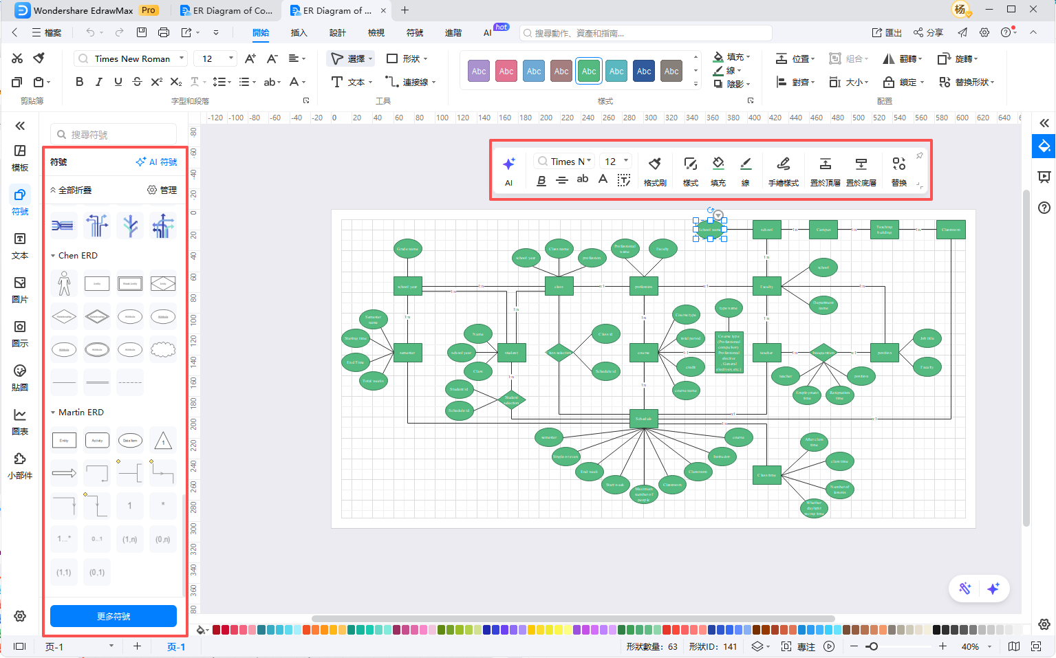
Task: Click the Format Painter icon in floating toolbar
Action: 654,170
